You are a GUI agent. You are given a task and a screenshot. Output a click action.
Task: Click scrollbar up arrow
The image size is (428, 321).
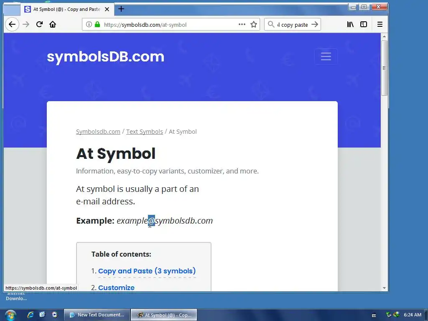pos(385,36)
